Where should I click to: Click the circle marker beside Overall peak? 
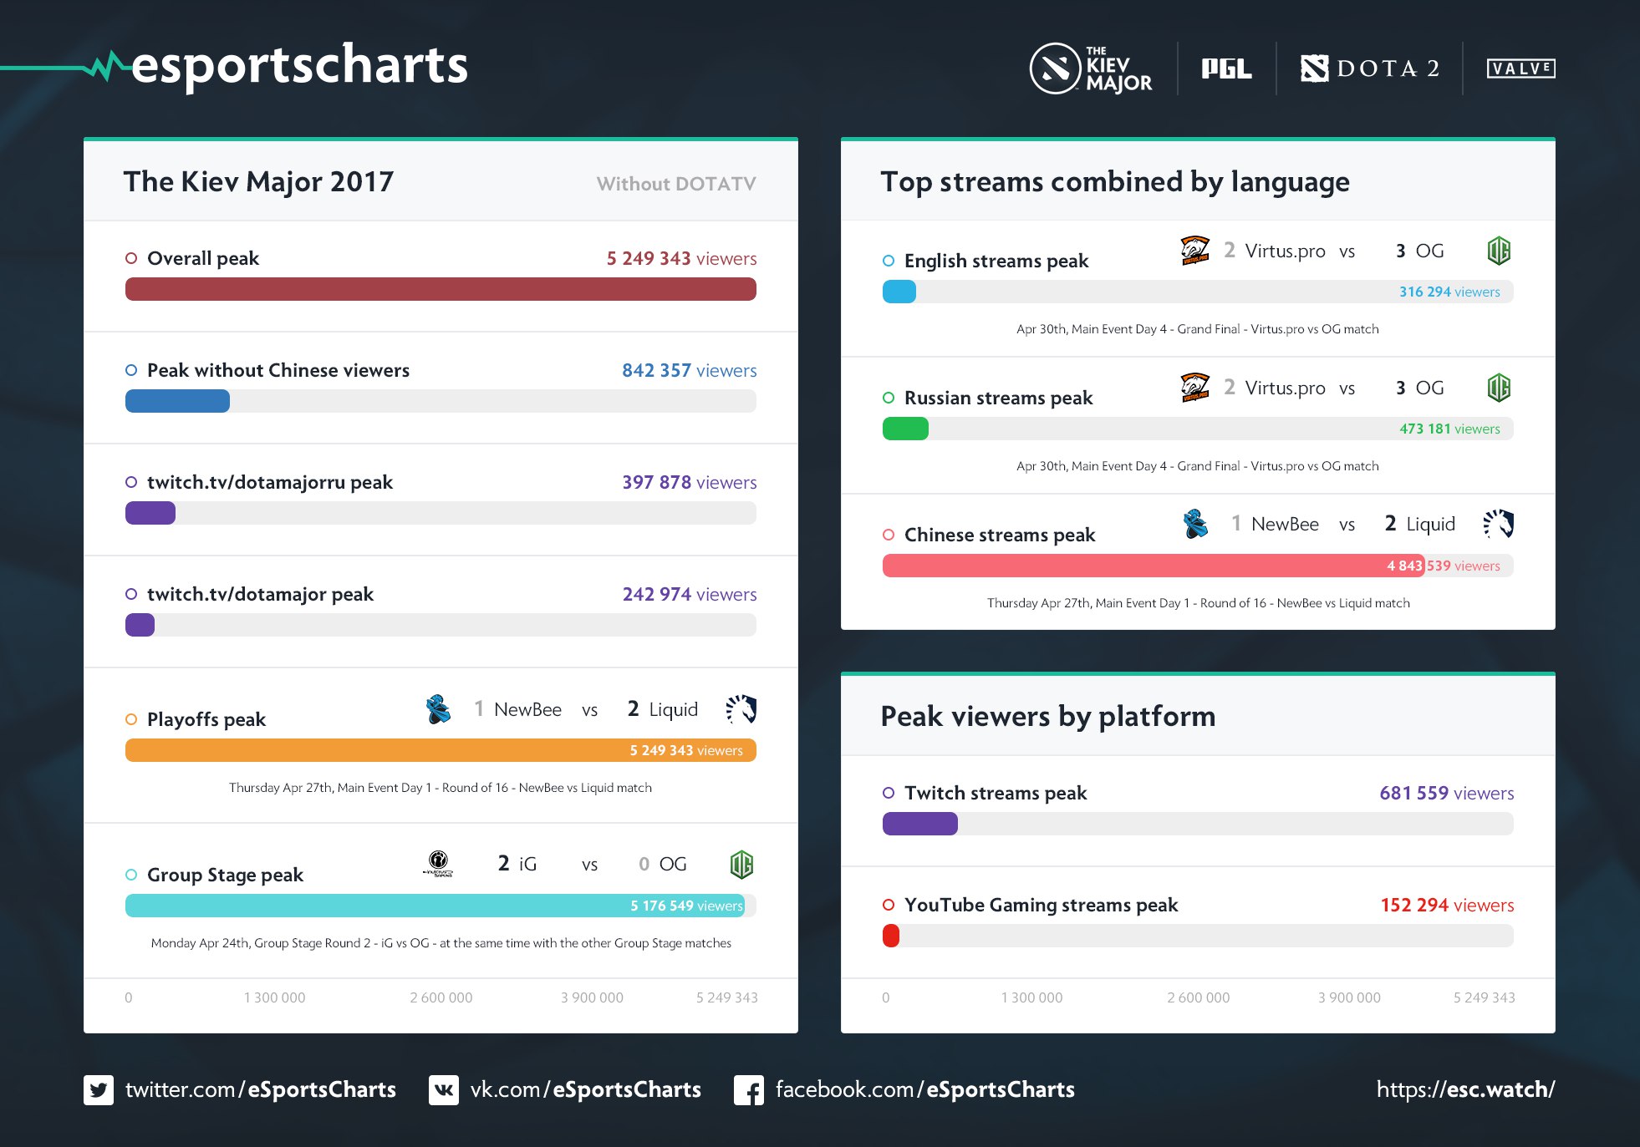point(131,258)
